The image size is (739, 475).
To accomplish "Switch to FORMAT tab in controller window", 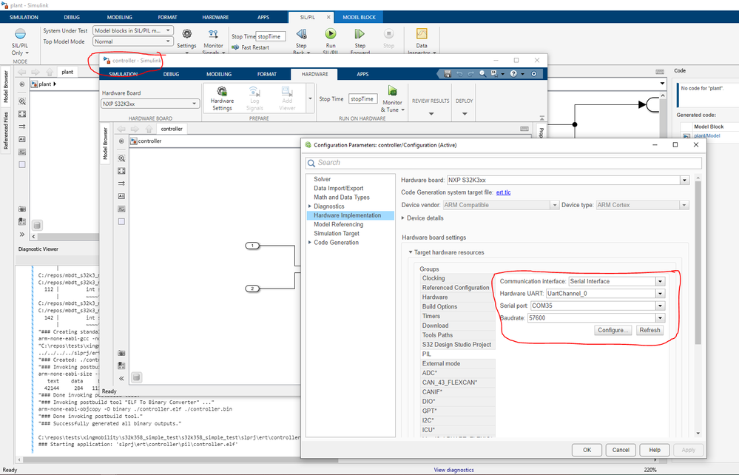I will tap(267, 74).
